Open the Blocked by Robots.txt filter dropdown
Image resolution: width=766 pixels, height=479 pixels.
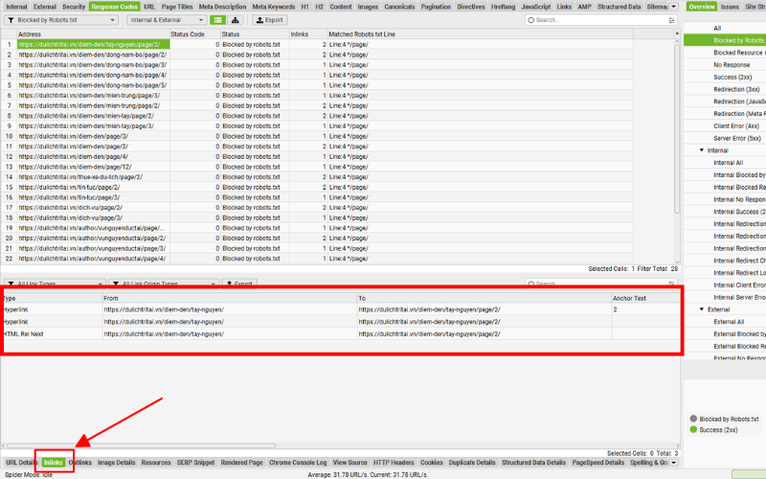point(61,20)
